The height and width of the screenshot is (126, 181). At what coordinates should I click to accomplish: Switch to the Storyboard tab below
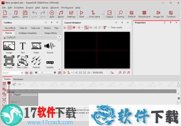(18, 79)
